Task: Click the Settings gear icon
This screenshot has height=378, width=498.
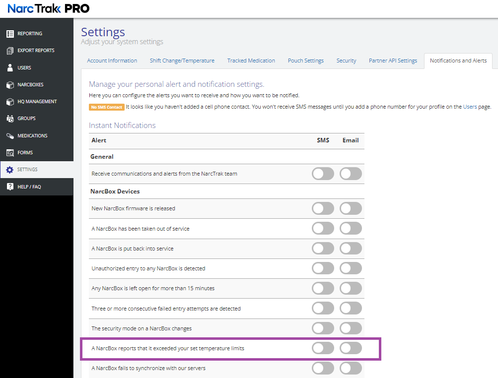Action: coord(10,170)
